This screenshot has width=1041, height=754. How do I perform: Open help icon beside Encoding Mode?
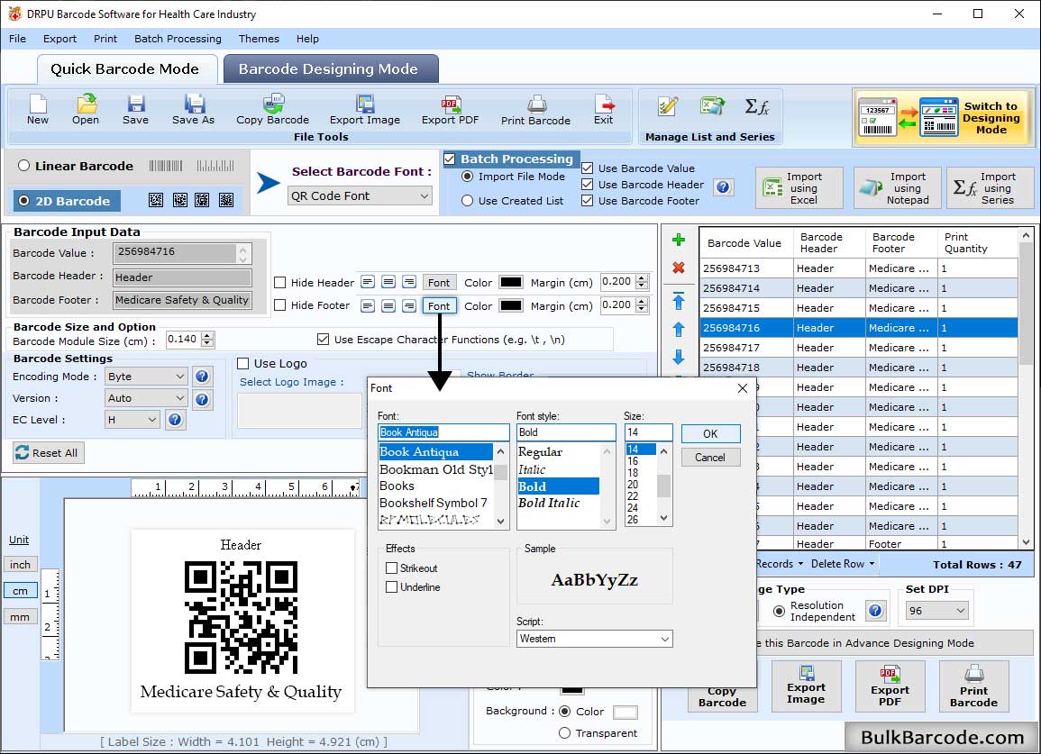pos(202,377)
